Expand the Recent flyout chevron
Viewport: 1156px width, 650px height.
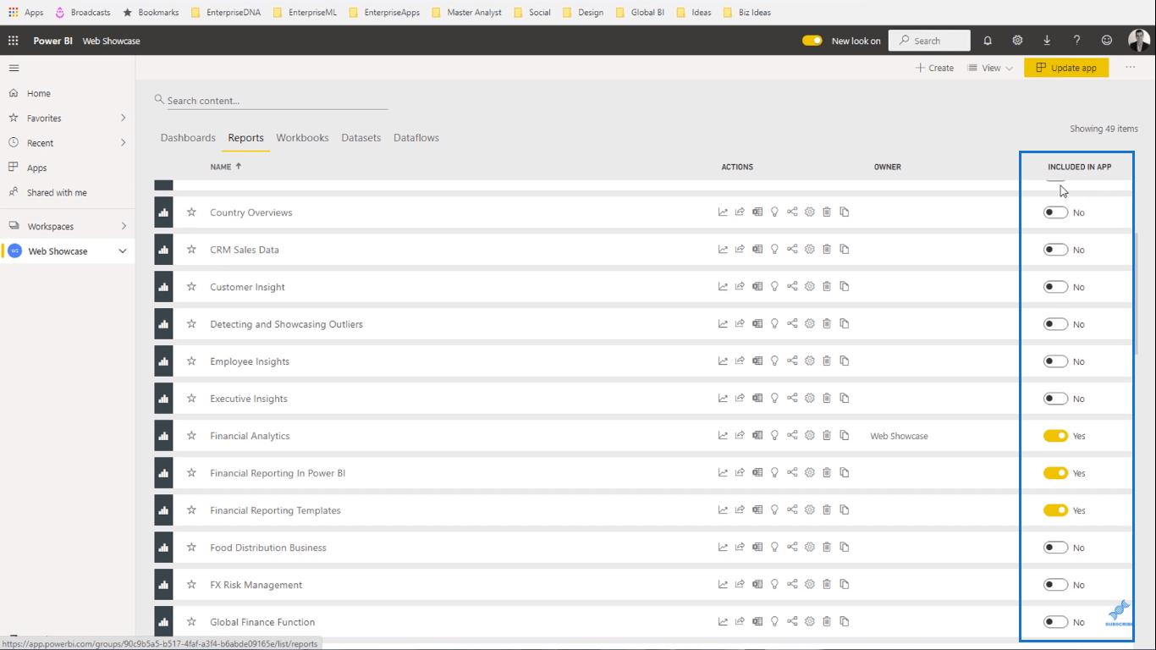(x=123, y=142)
